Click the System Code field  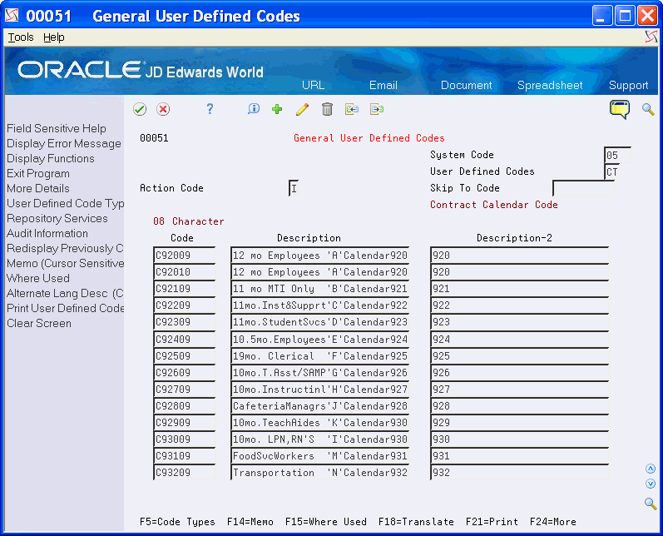point(618,156)
